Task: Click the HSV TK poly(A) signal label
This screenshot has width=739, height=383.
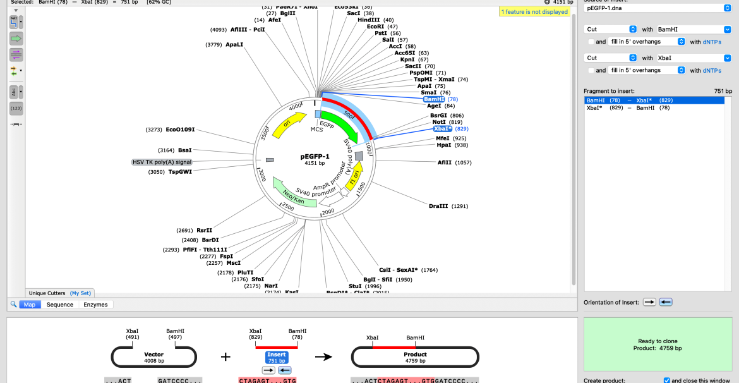Action: [x=162, y=162]
